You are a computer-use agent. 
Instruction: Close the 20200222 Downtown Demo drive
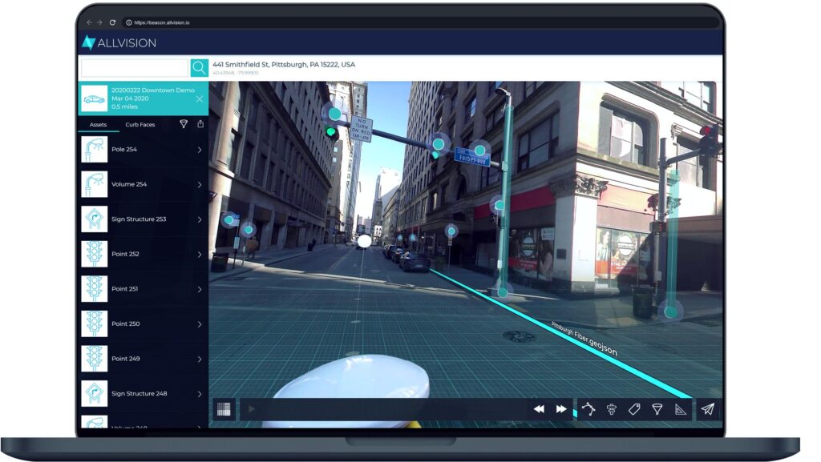200,98
